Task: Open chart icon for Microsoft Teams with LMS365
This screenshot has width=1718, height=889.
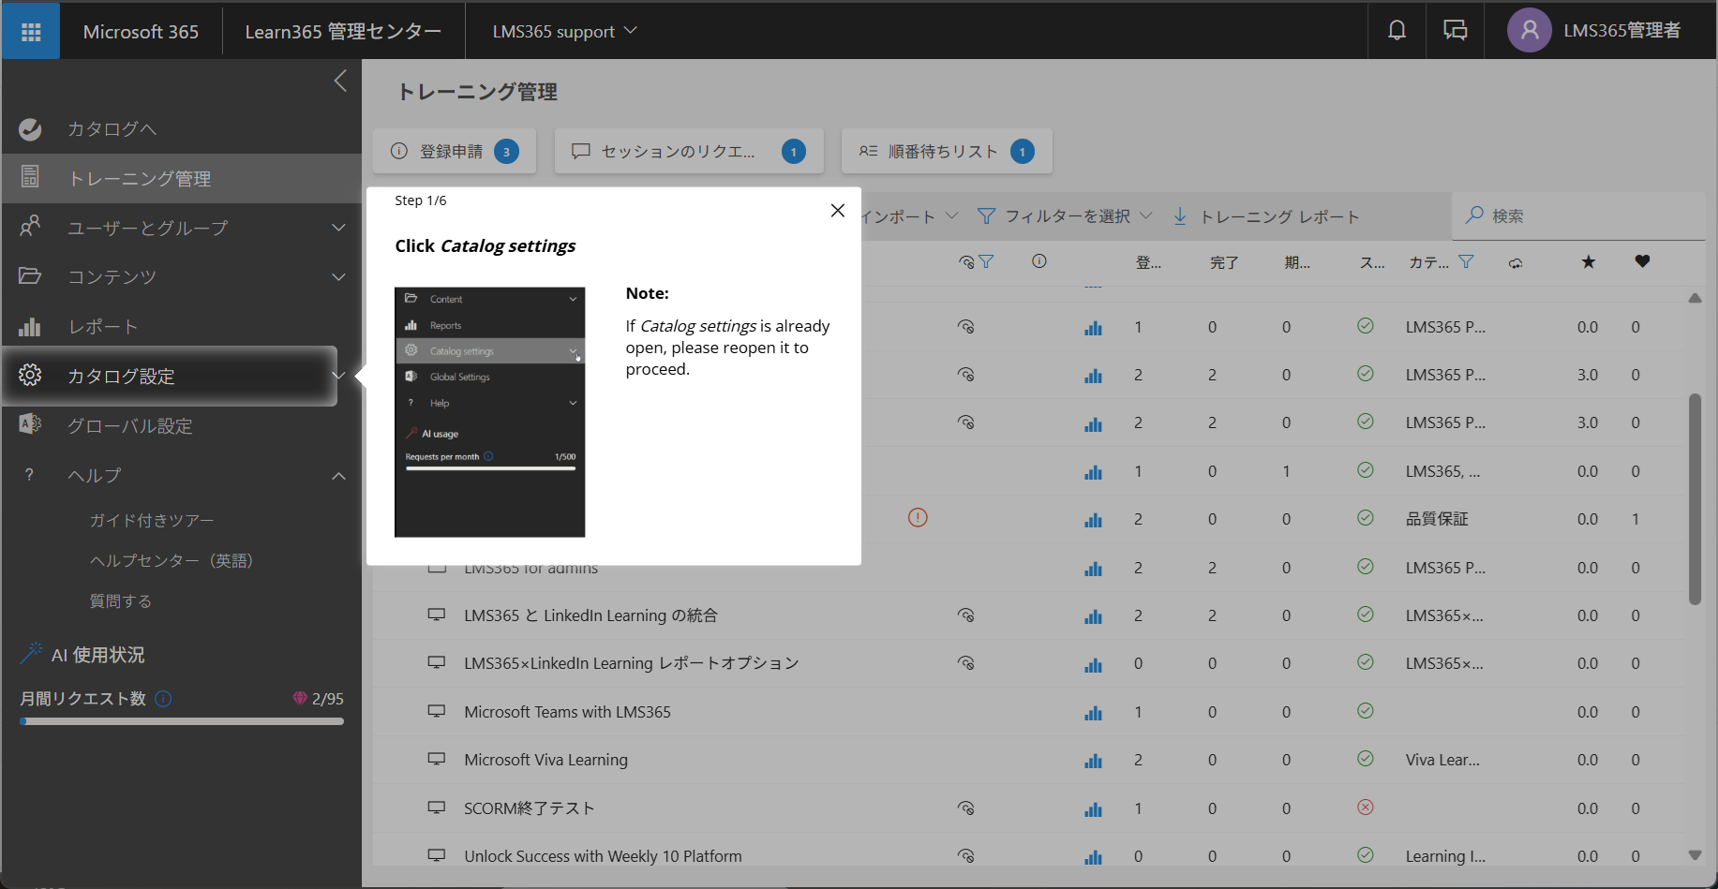Action: pos(1093,713)
